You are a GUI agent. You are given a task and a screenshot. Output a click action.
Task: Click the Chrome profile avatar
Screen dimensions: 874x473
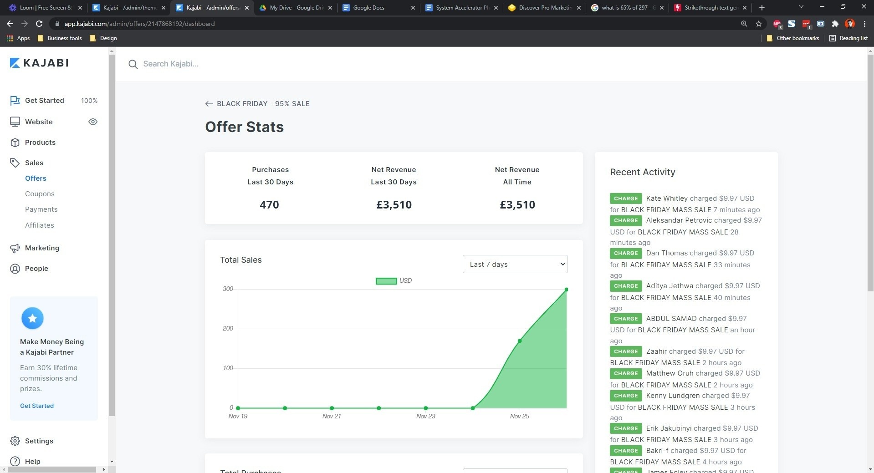coord(849,24)
